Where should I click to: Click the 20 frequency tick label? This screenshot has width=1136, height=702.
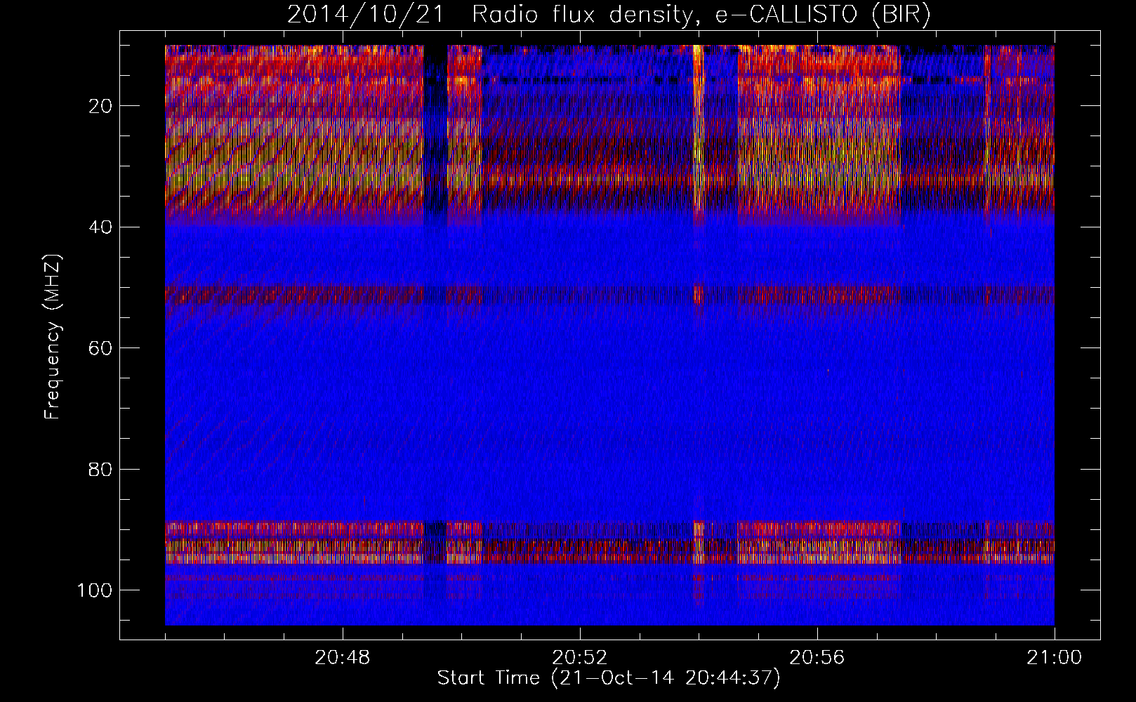100,106
